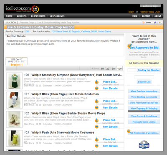Show 20 rows per page

(x=108, y=69)
